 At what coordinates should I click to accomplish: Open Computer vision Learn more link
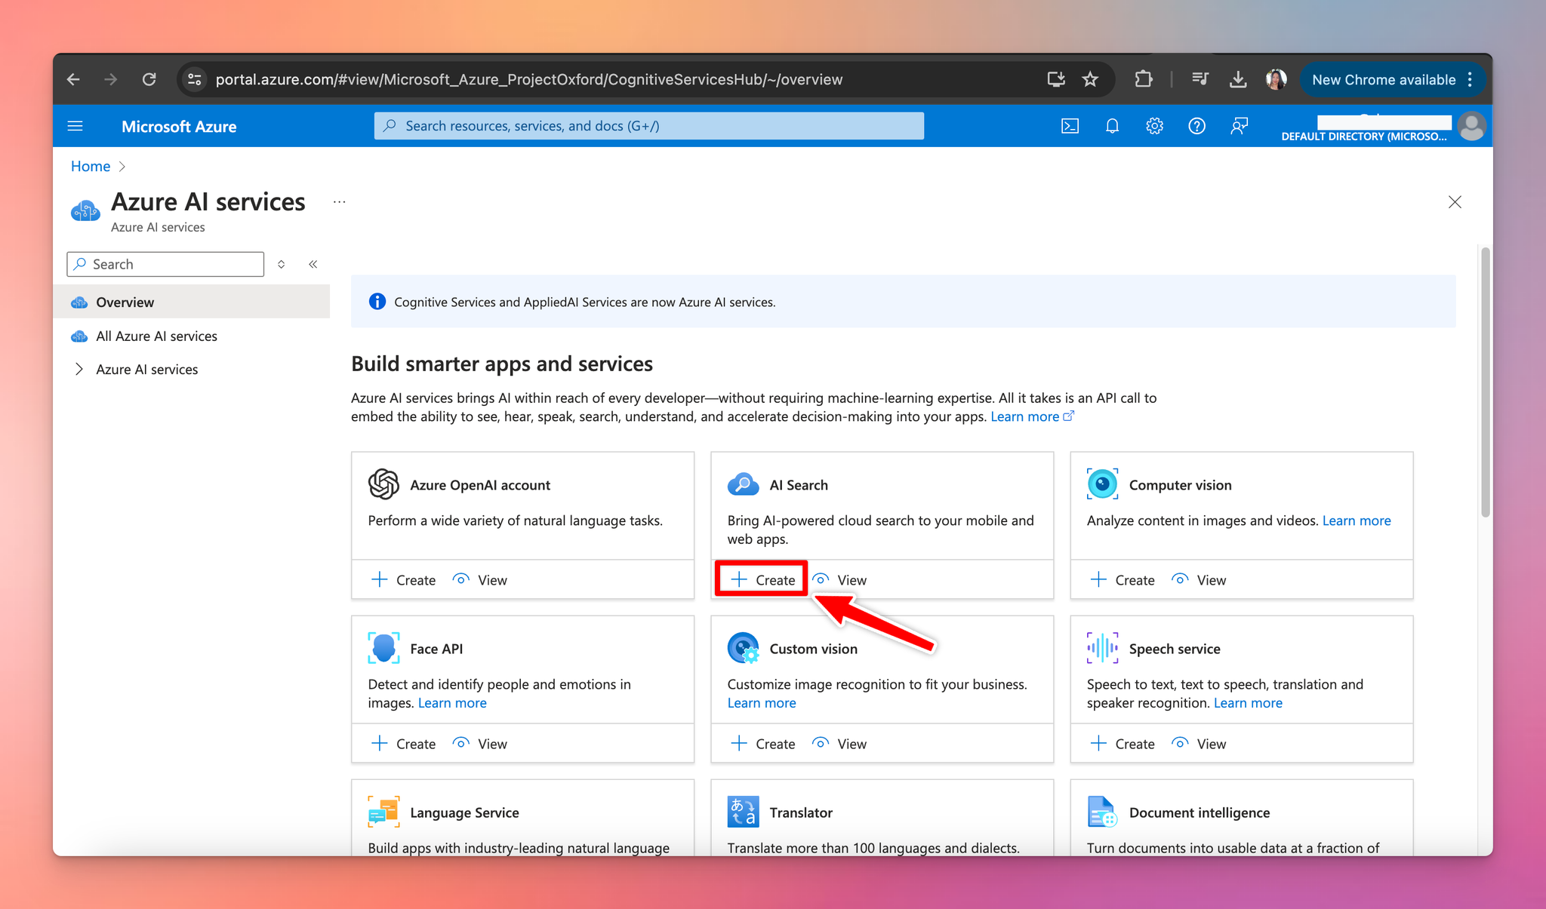(1356, 521)
